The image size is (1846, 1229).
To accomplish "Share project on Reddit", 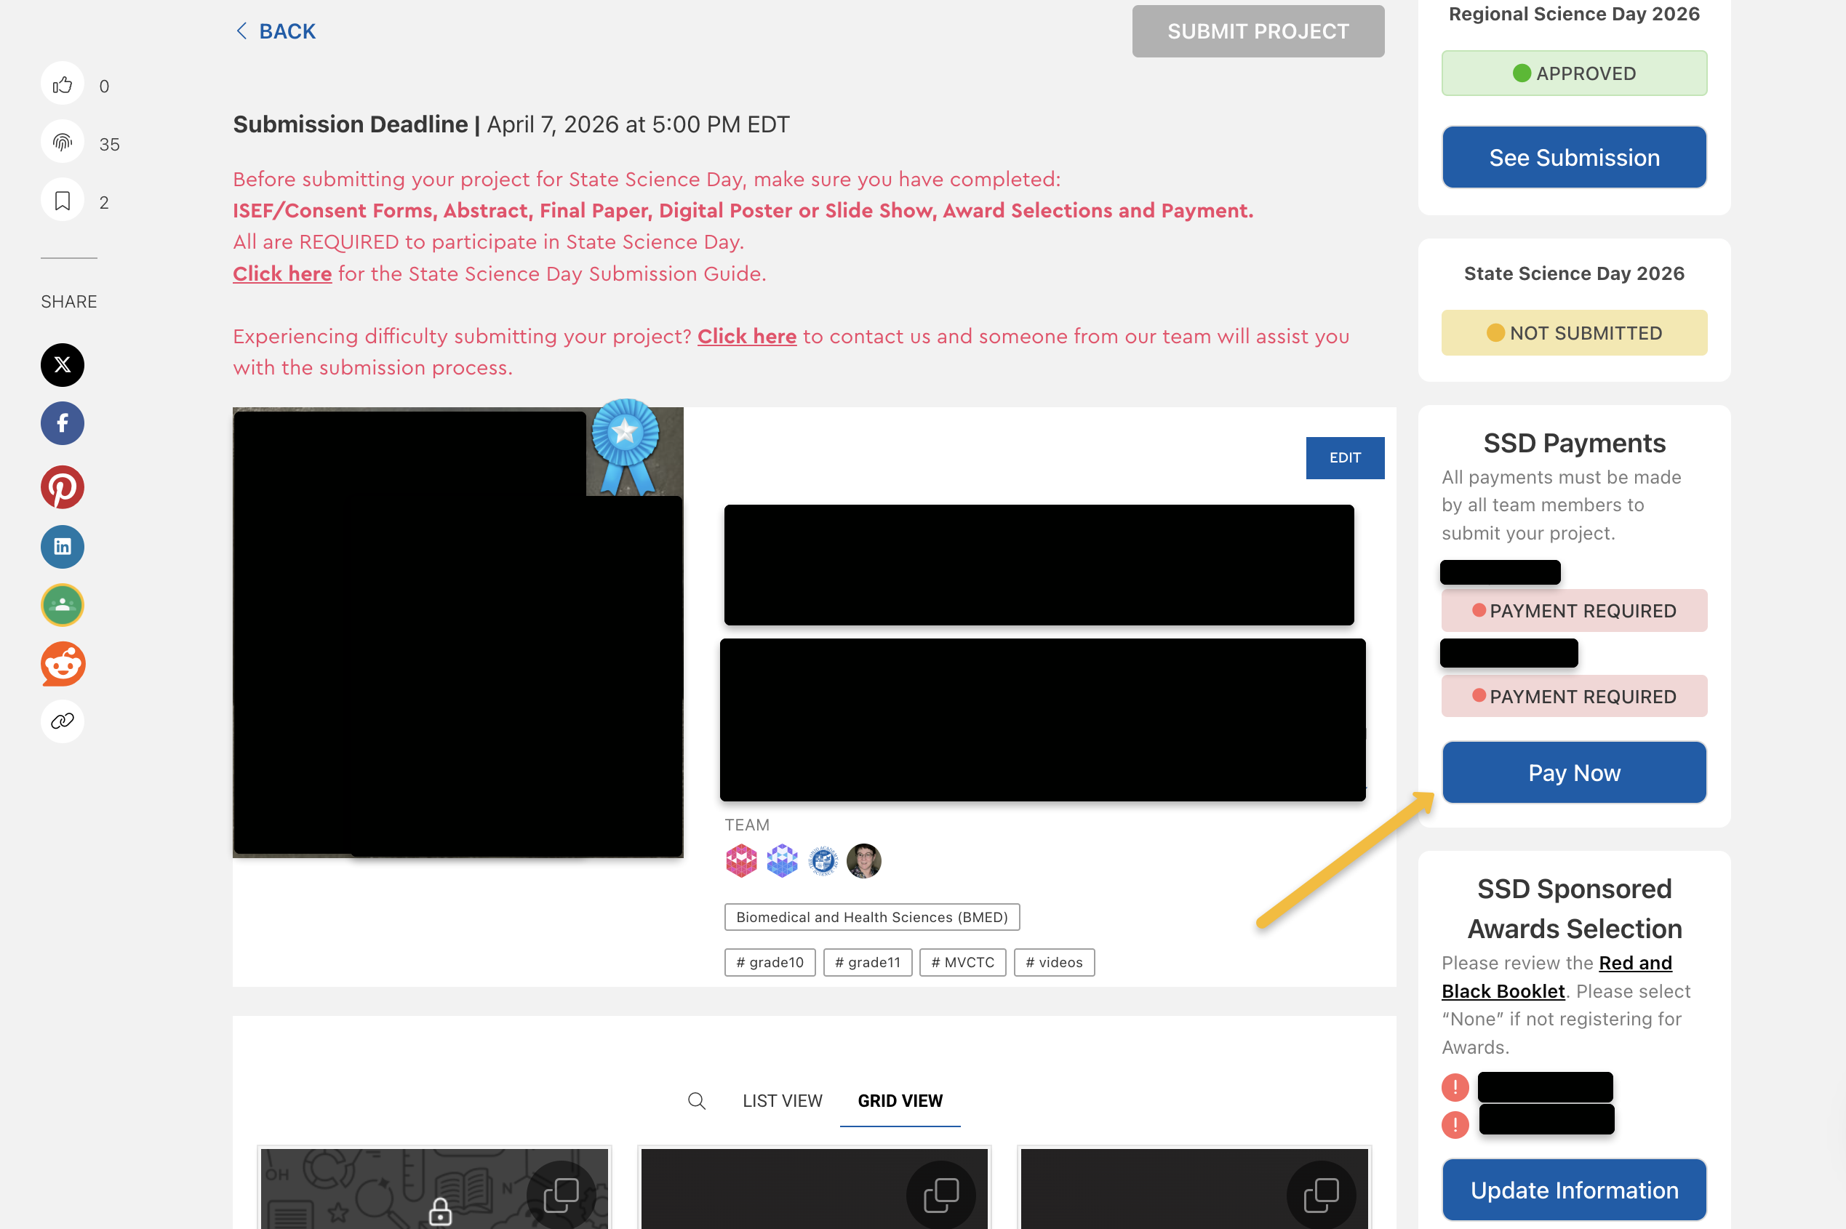I will (x=62, y=664).
